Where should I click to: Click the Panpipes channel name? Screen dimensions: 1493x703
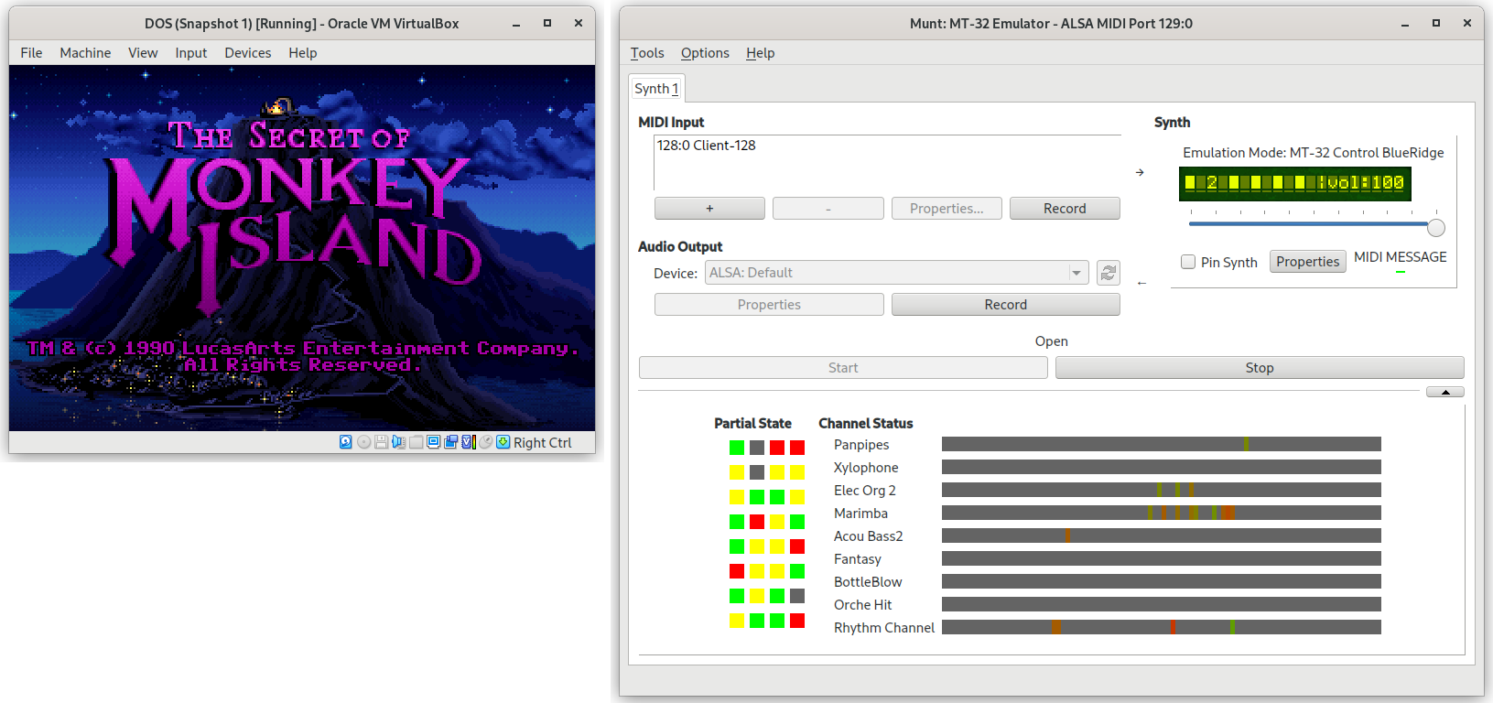pyautogui.click(x=861, y=445)
